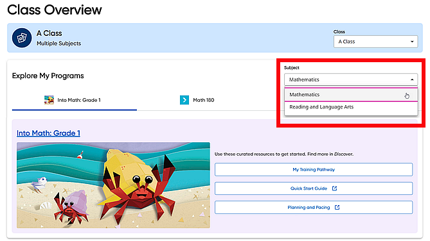430x241 pixels.
Task: Click the external link icon on Planning and Pacing
Action: 337,208
